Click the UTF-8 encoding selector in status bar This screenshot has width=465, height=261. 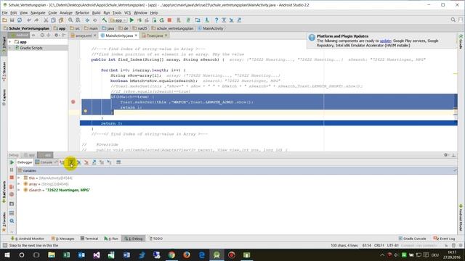point(392,246)
